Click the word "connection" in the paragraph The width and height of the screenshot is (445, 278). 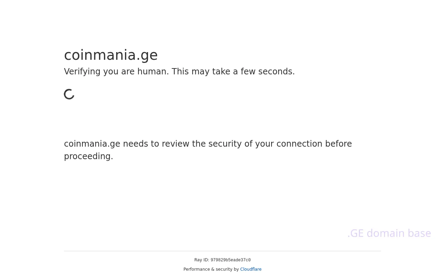pos(299,144)
